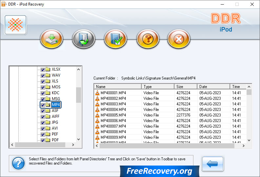The width and height of the screenshot is (260, 177).
Task: Select the KDC folder label
Action: (55, 93)
